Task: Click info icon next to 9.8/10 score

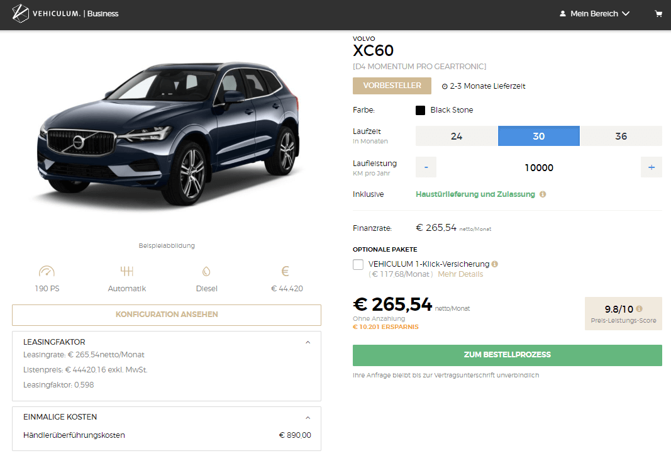Action: (640, 309)
